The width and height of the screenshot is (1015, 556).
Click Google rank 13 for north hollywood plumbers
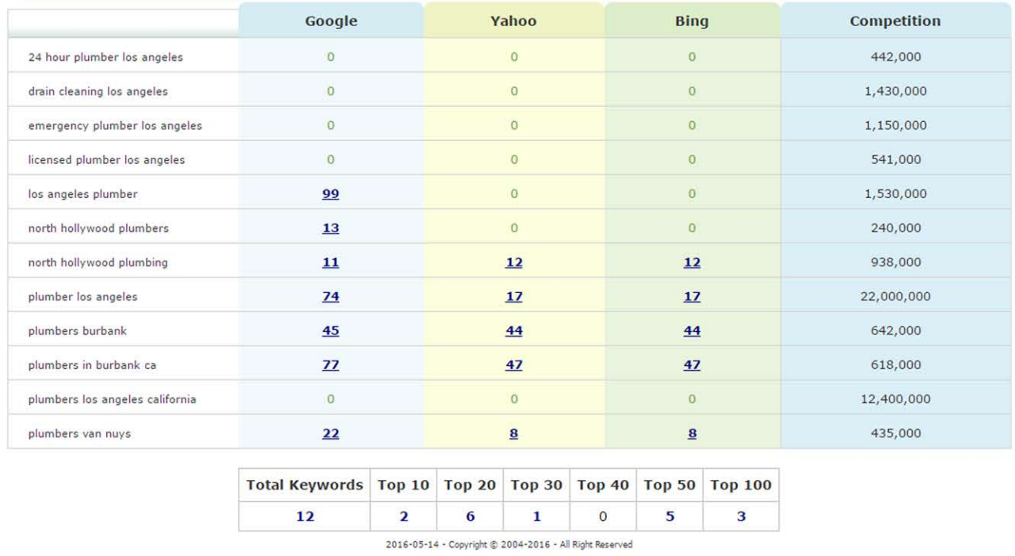click(x=330, y=228)
